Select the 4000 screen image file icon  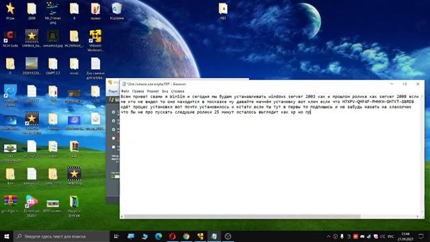[52, 206]
